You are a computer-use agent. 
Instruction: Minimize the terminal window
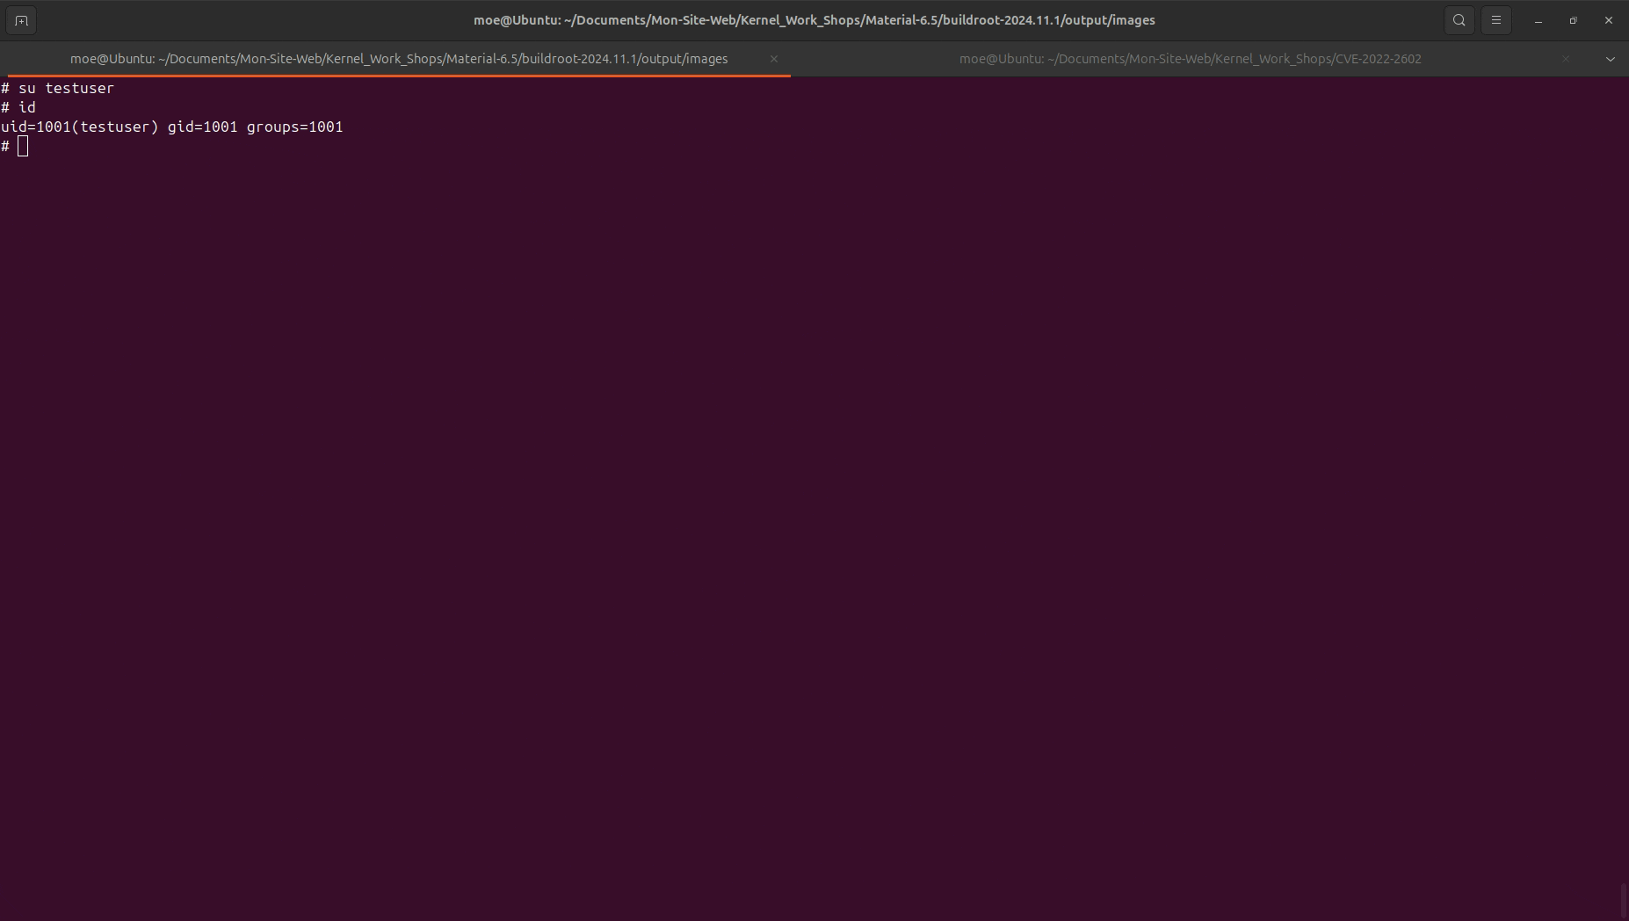[x=1538, y=20]
